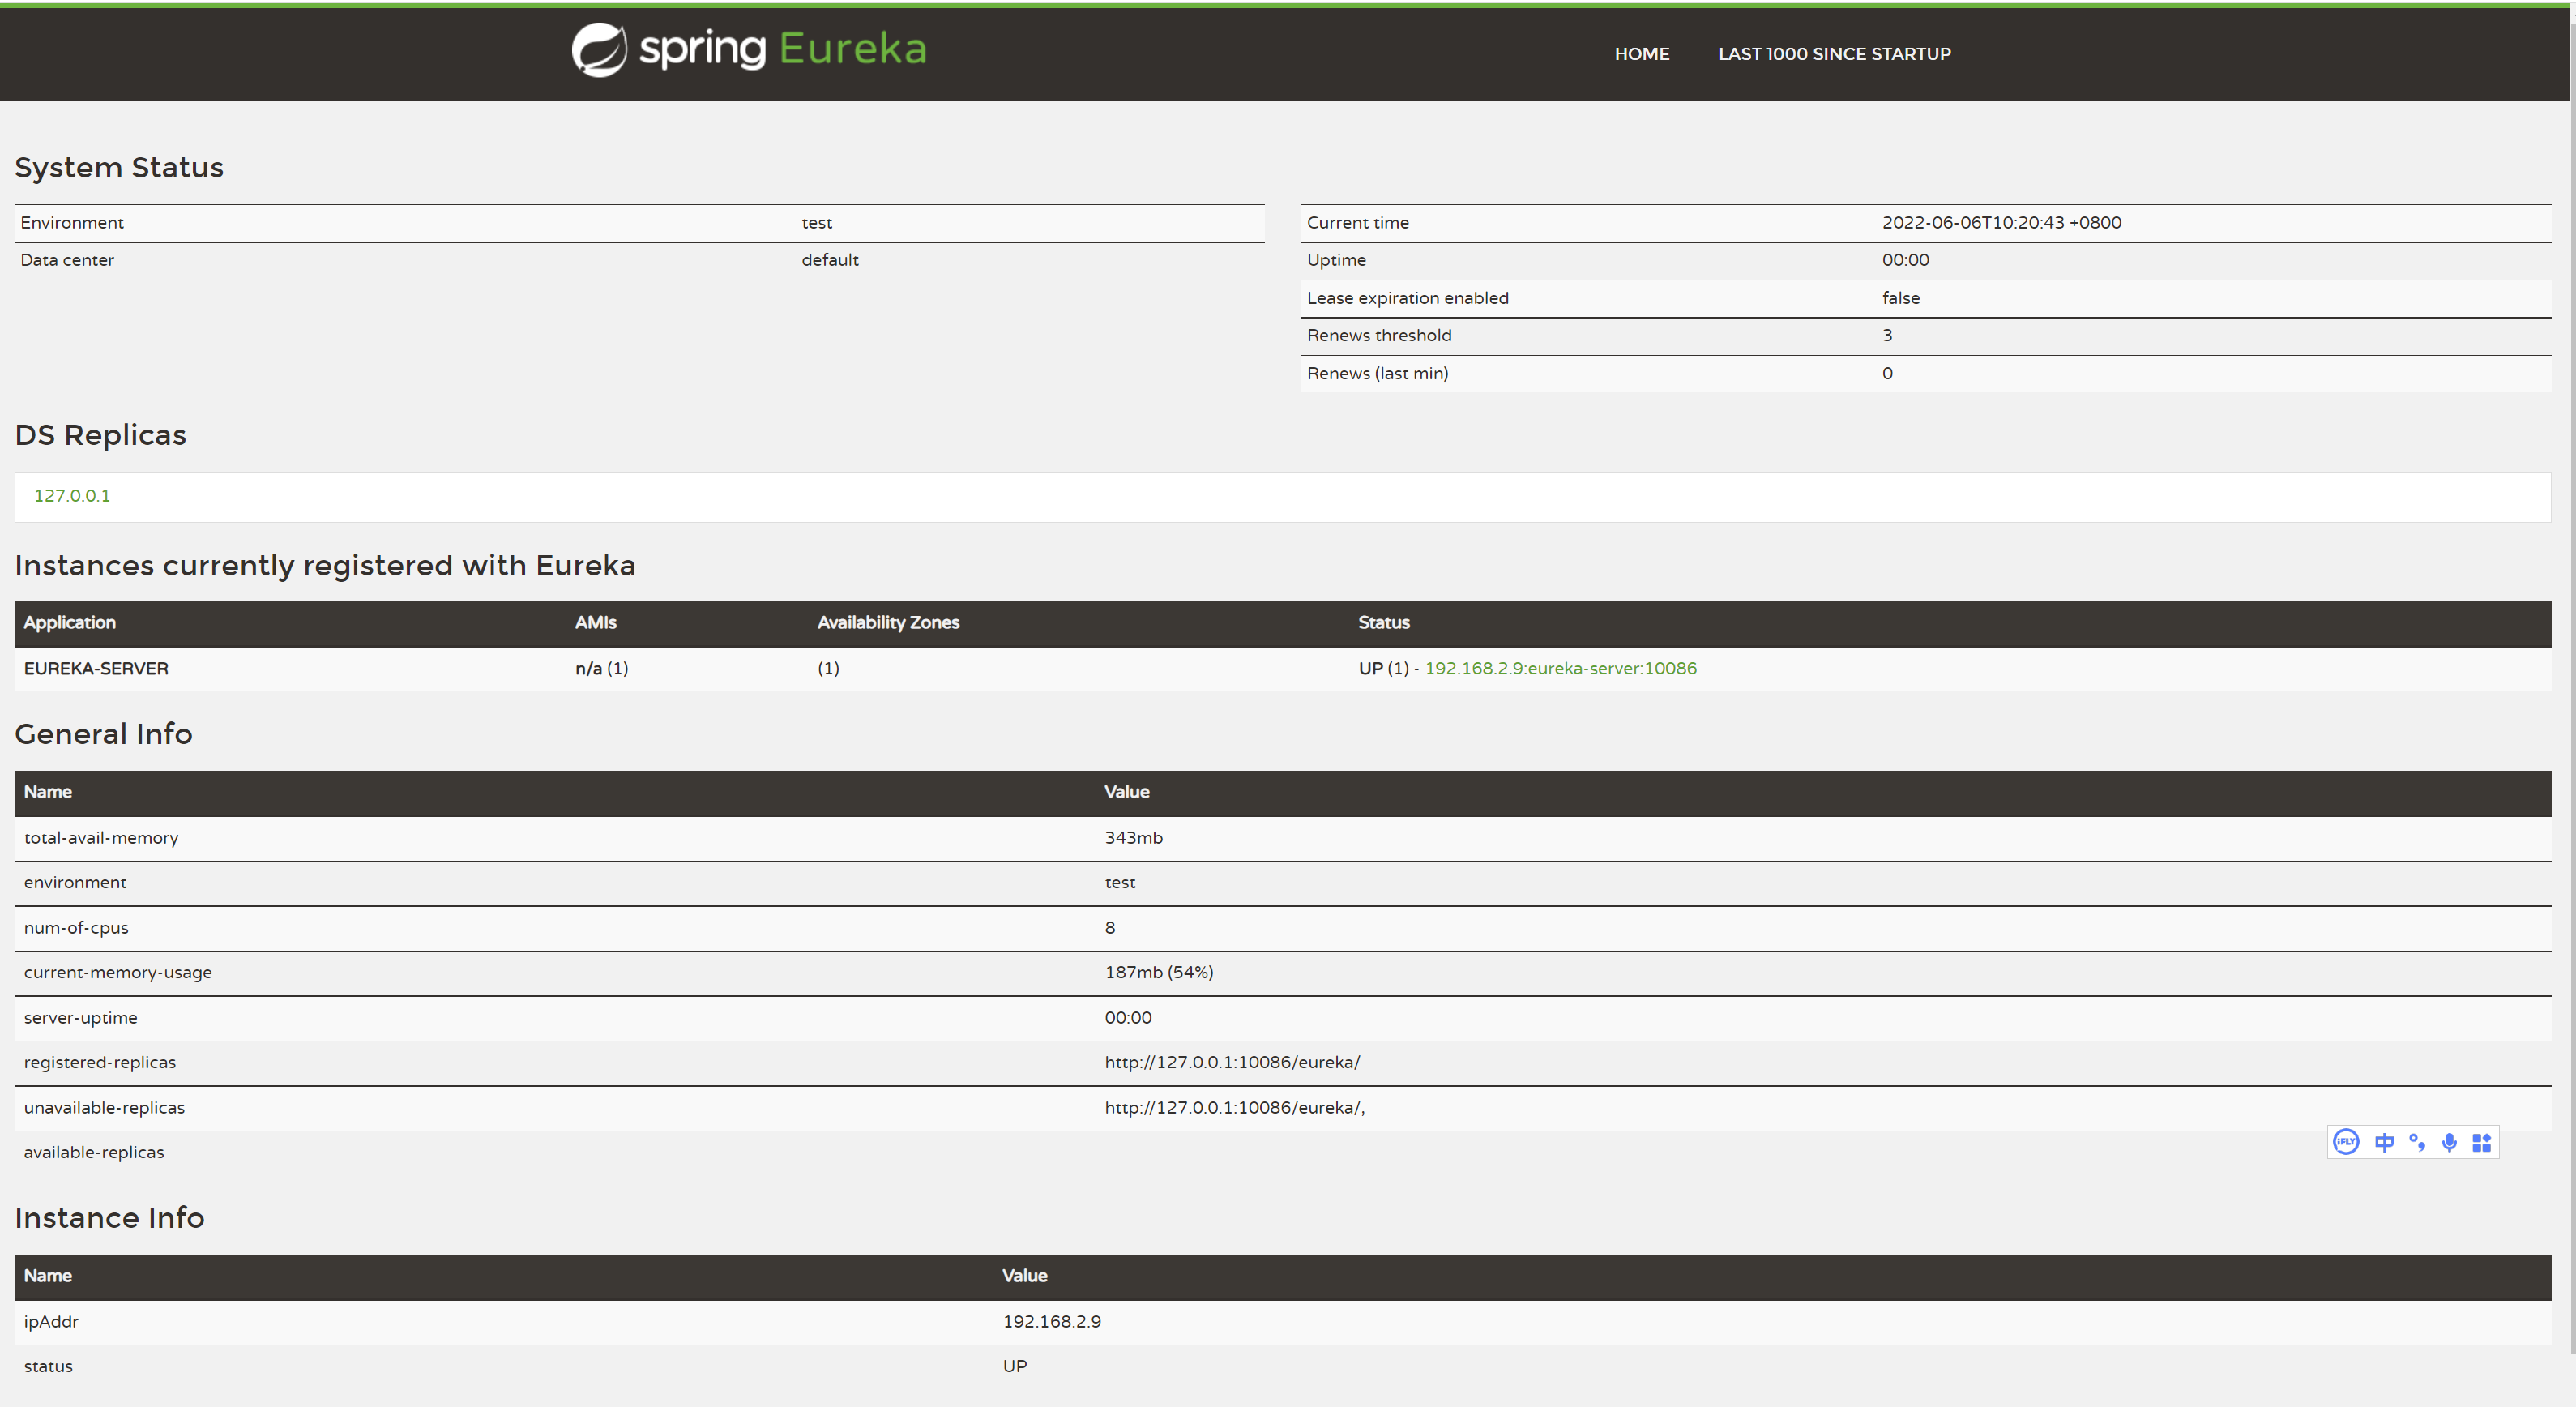The height and width of the screenshot is (1407, 2576).
Task: Open LAST 1000 SINCE STARTUP page
Action: tap(1834, 54)
